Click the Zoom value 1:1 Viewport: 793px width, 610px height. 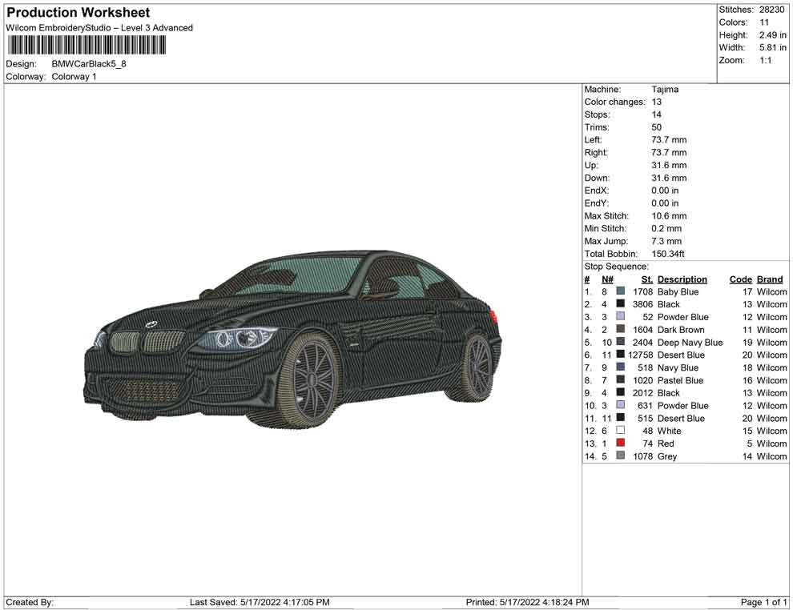(x=765, y=61)
